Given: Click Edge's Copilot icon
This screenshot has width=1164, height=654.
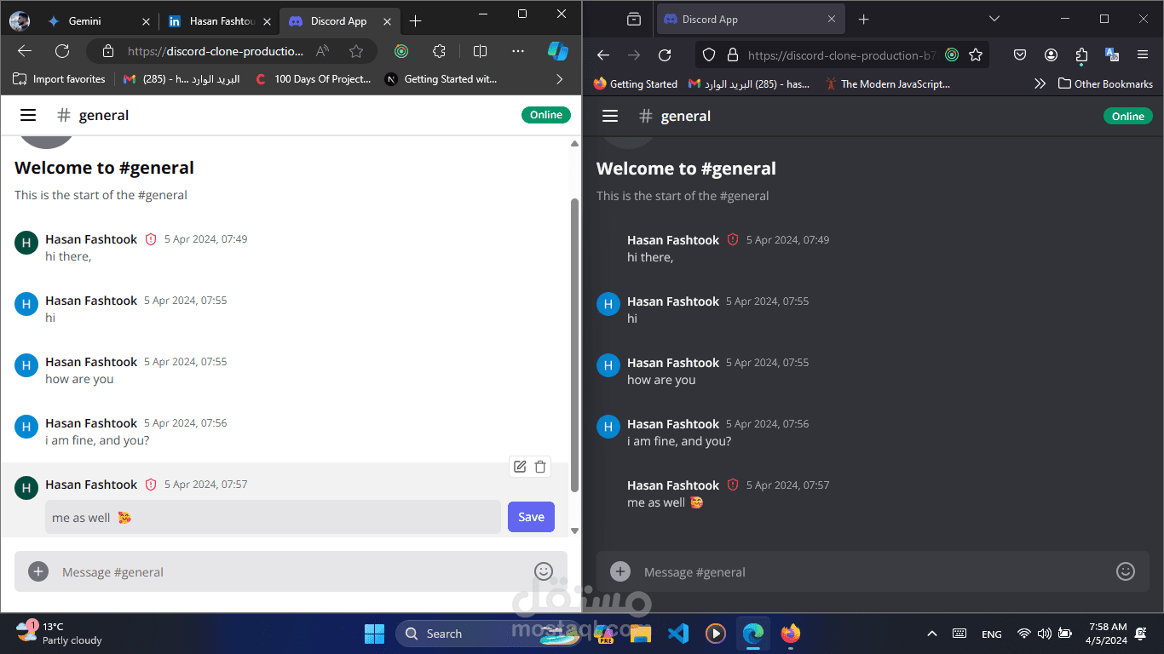Looking at the screenshot, I should coord(558,51).
